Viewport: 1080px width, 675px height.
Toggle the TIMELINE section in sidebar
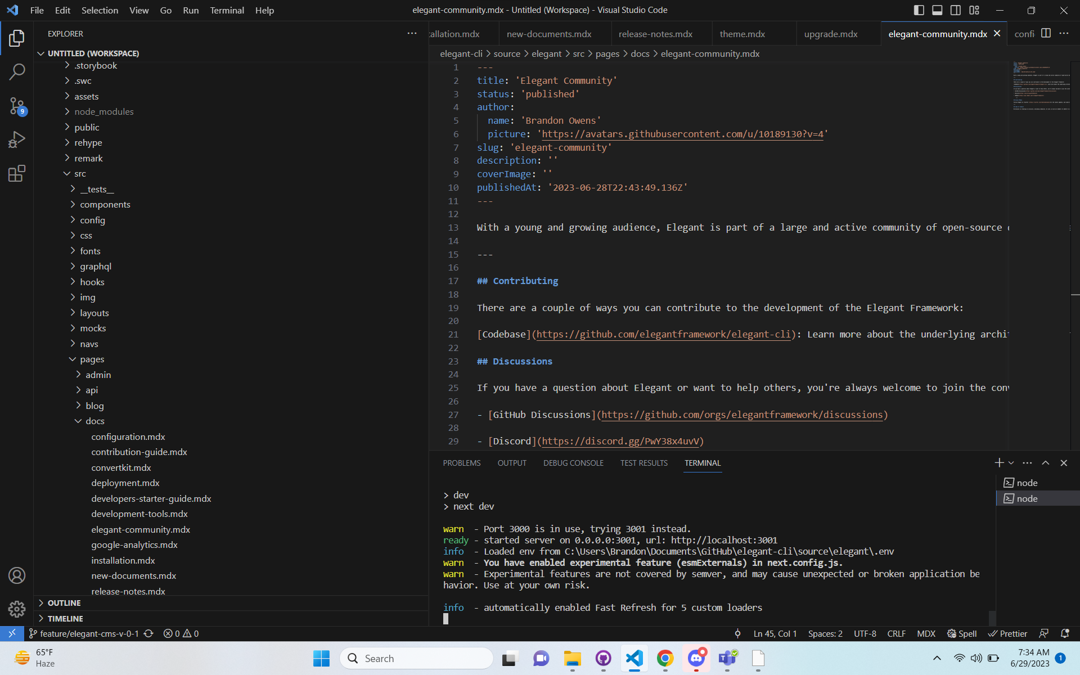[x=65, y=618]
